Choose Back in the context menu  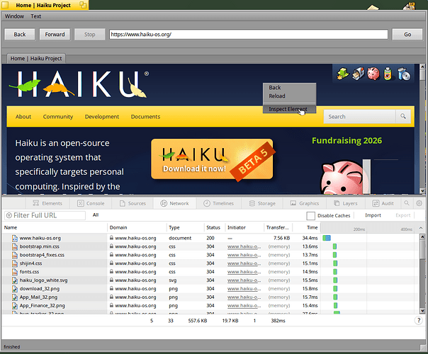pyautogui.click(x=275, y=88)
